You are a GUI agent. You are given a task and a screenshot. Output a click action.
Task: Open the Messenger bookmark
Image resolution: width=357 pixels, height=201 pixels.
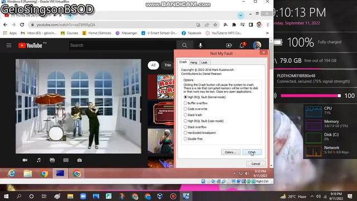pyautogui.click(x=127, y=33)
